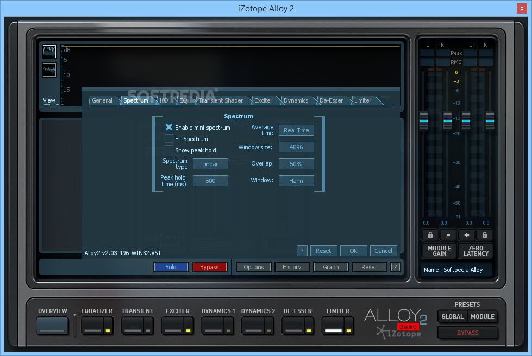
Task: Switch to the General tab
Action: (x=102, y=100)
